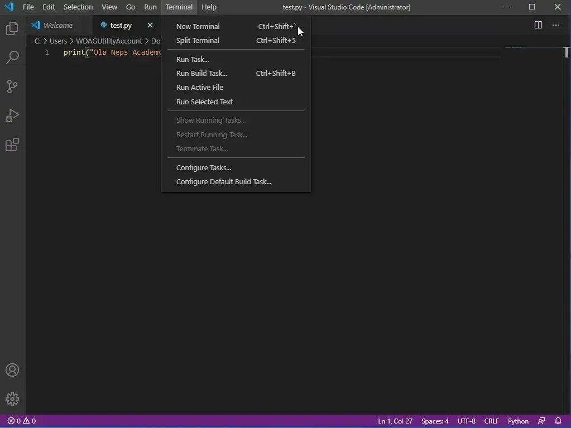571x428 pixels.
Task: Open notifications bell in status bar
Action: 558,421
